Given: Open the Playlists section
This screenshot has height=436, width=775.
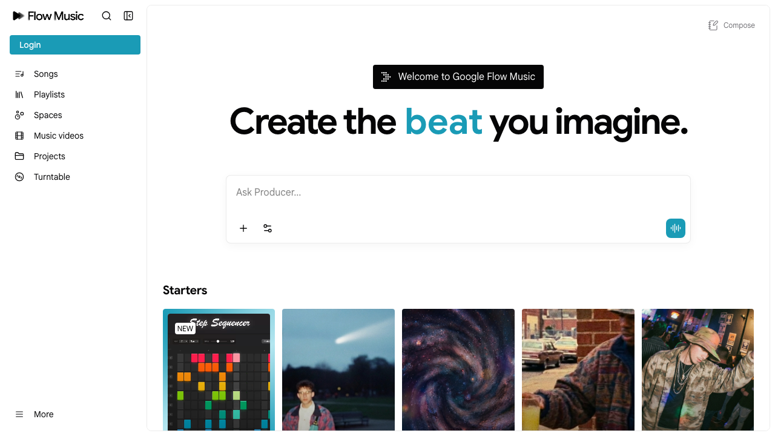Looking at the screenshot, I should [49, 94].
